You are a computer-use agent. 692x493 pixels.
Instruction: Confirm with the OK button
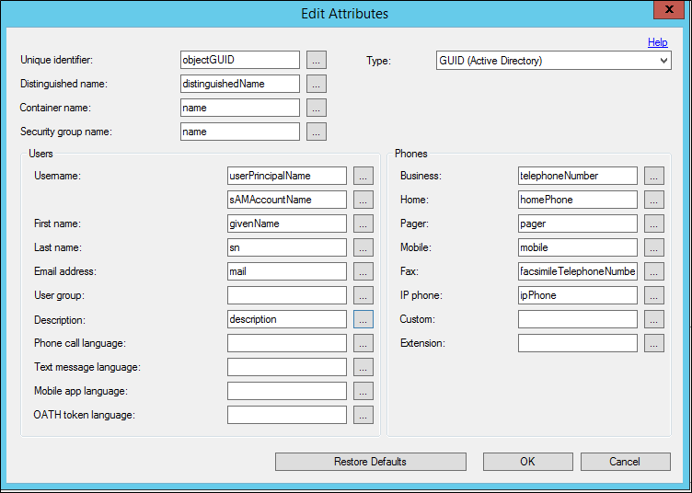tap(528, 462)
